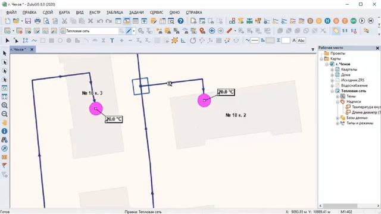Click the binoculars search icon on sidebar
Image resolution: width=381 pixels, height=214 pixels.
(4, 140)
